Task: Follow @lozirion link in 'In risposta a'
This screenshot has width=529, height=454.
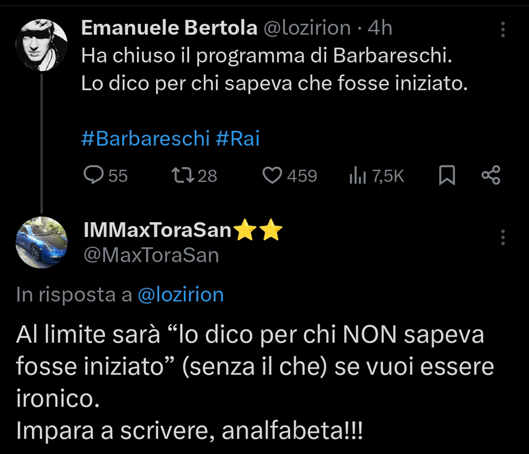Action: (x=180, y=294)
